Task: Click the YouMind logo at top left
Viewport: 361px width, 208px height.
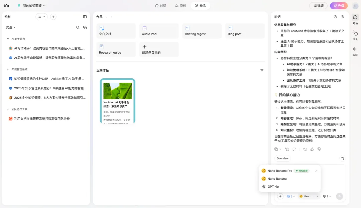Action: tap(6, 5)
